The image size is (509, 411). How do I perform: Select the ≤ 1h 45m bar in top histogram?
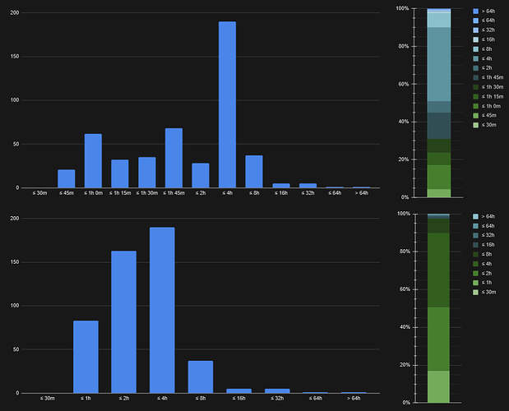[x=174, y=158]
